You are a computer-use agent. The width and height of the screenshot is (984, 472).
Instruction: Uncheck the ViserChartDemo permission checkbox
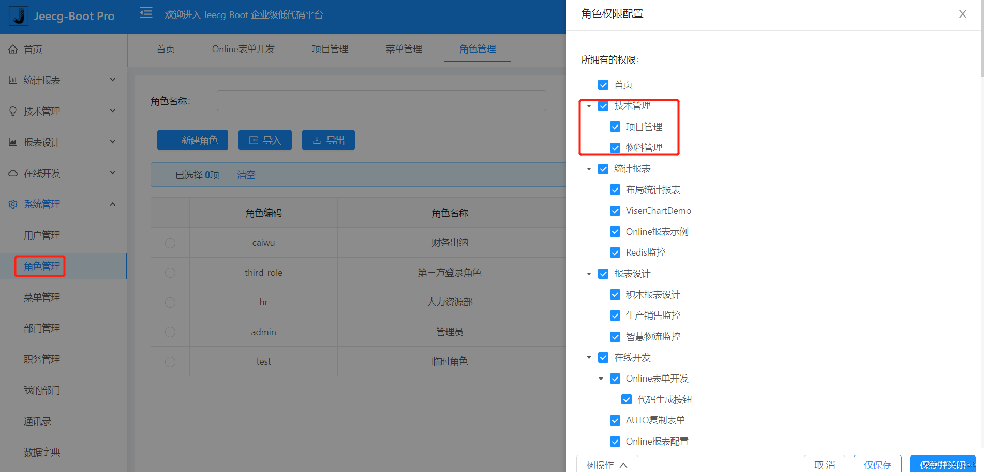click(x=615, y=211)
